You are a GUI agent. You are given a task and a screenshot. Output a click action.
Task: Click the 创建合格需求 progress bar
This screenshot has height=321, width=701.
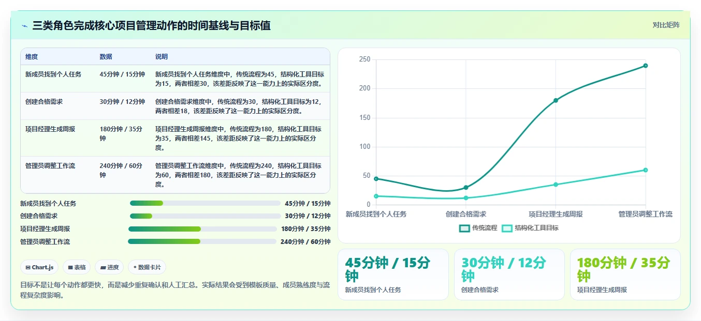[205, 216]
